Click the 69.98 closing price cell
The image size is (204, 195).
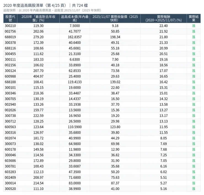click(115, 144)
